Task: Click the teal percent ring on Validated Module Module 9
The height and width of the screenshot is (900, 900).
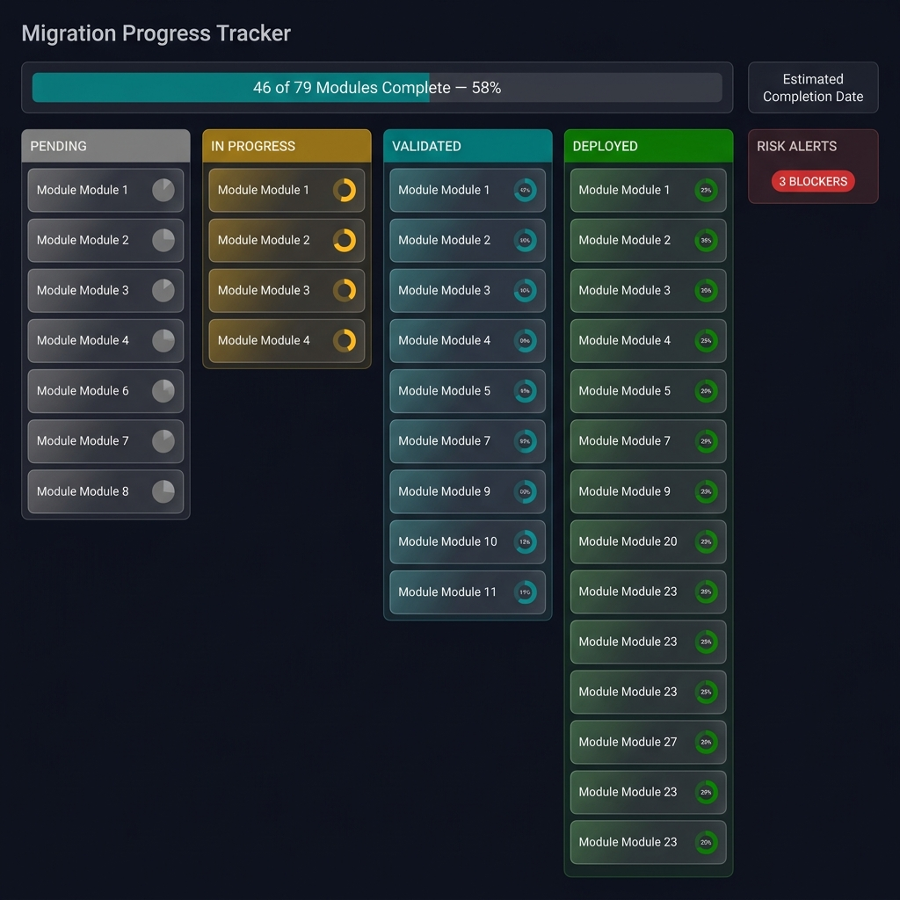Action: click(526, 491)
